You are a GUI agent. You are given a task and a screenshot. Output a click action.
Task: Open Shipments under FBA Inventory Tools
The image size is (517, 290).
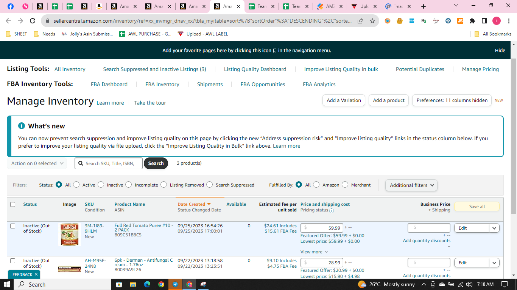(x=210, y=84)
